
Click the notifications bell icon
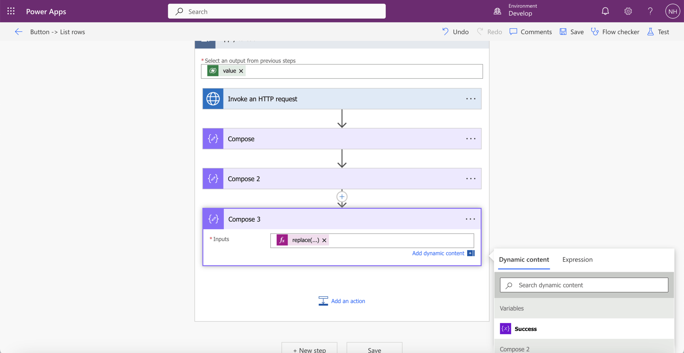605,11
